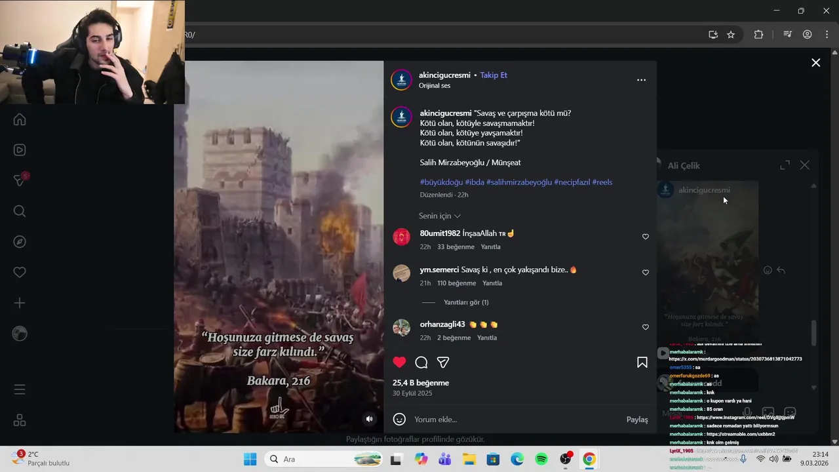Like the comment by 80umit1982

pos(645,237)
